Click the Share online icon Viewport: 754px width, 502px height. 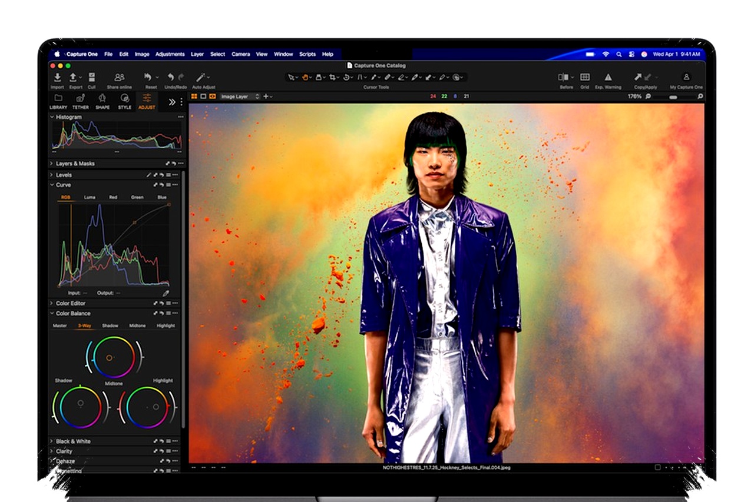click(x=119, y=77)
